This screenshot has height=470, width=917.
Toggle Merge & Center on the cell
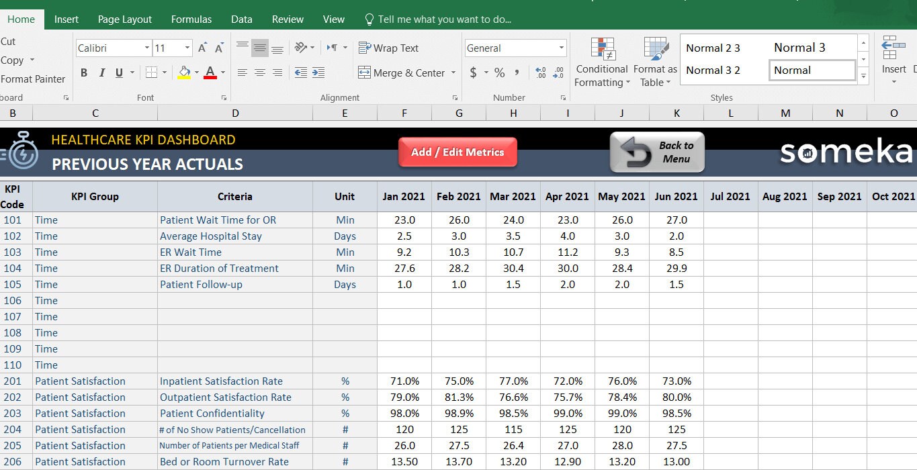click(x=403, y=73)
